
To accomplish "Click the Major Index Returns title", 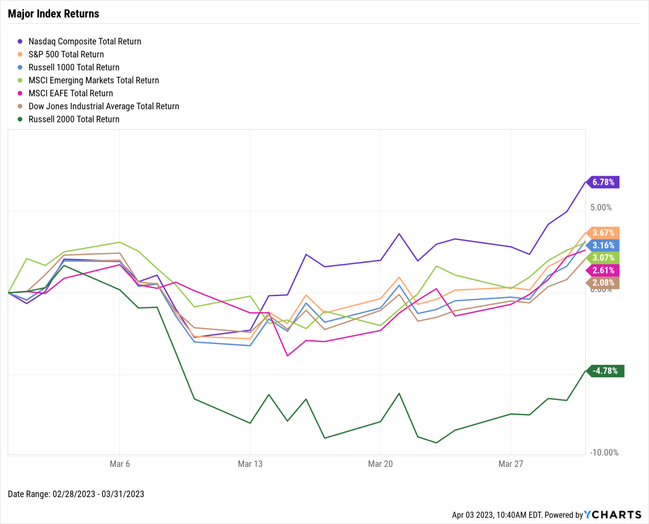I will coord(53,14).
